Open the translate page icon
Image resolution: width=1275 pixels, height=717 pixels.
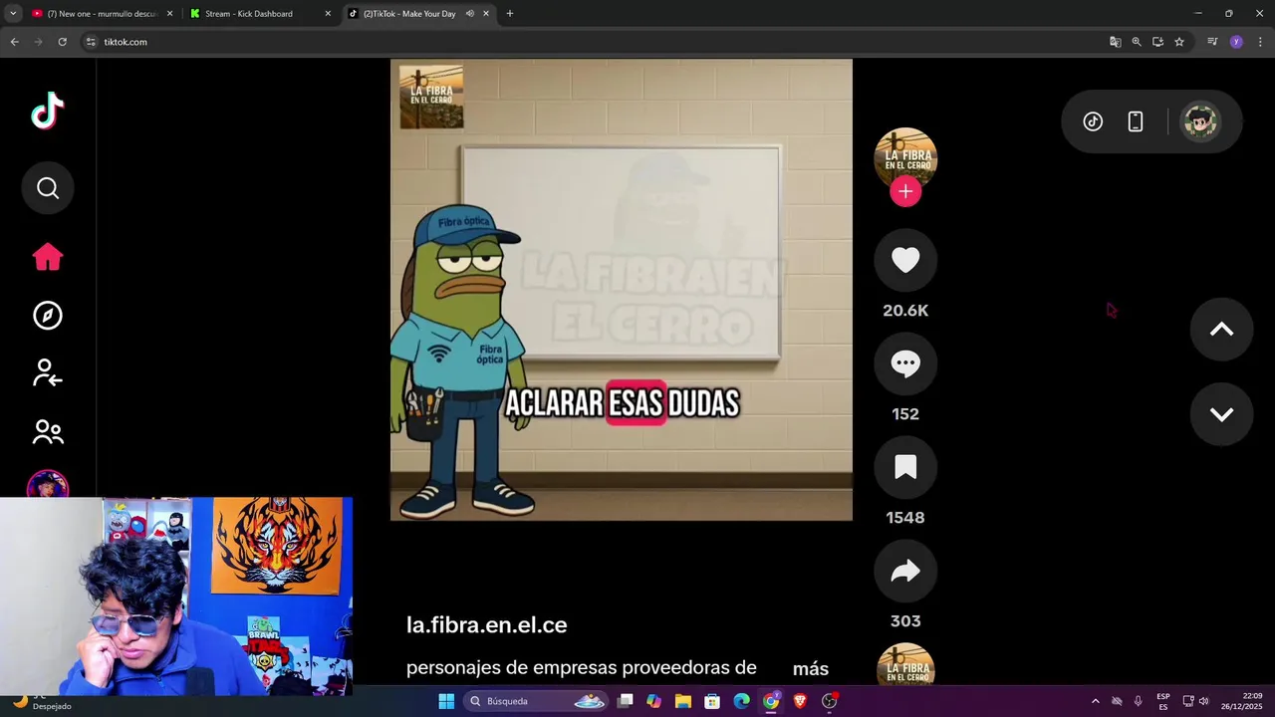click(1116, 42)
